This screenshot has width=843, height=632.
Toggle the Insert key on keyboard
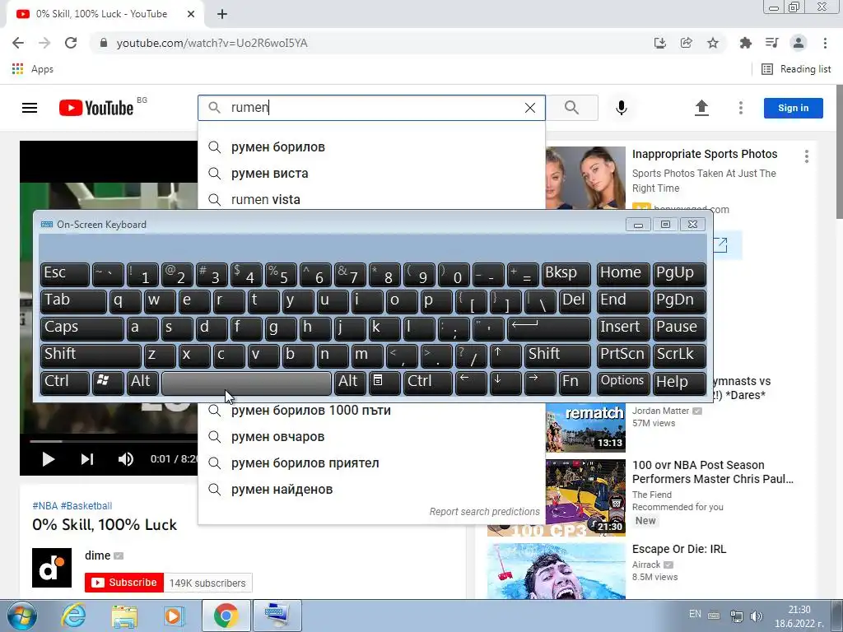click(x=624, y=328)
